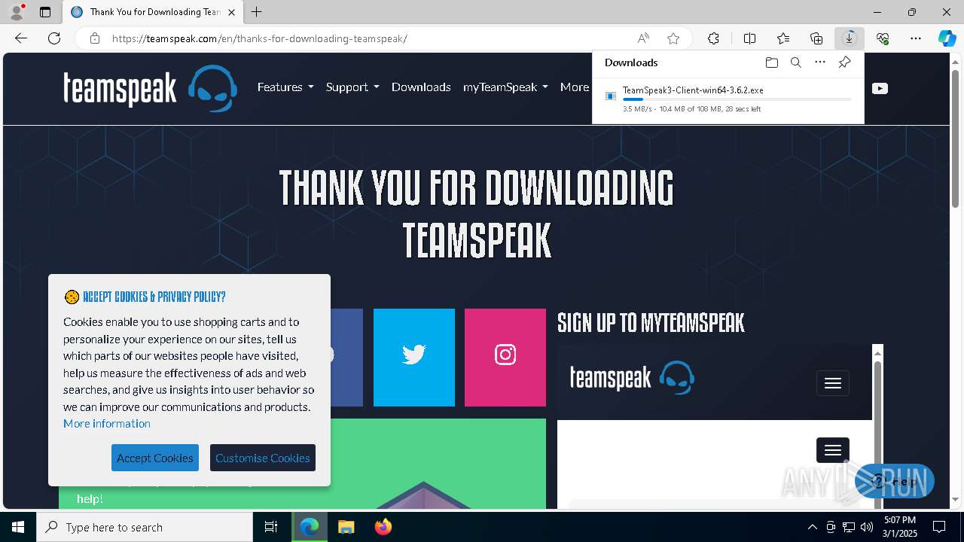Show hidden system tray icons
Viewport: 964px width, 542px height.
(x=812, y=527)
